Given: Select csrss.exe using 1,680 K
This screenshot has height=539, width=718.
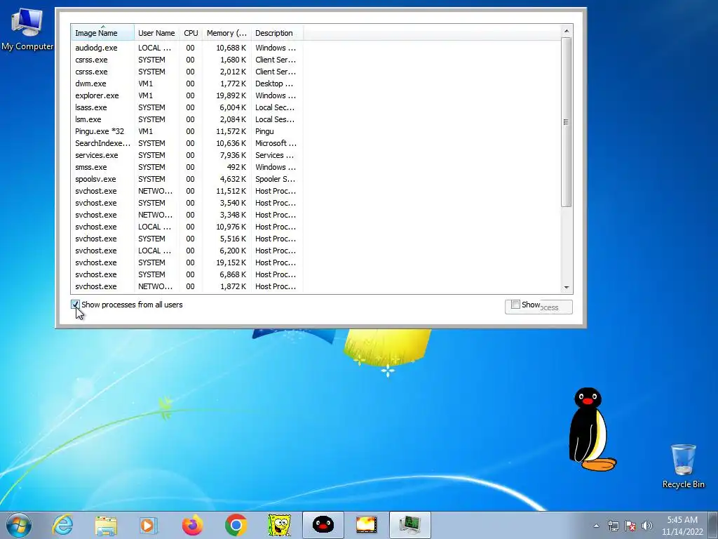Looking at the screenshot, I should coord(187,60).
